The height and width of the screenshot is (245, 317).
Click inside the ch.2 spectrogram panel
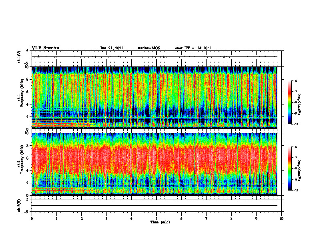(x=154, y=164)
